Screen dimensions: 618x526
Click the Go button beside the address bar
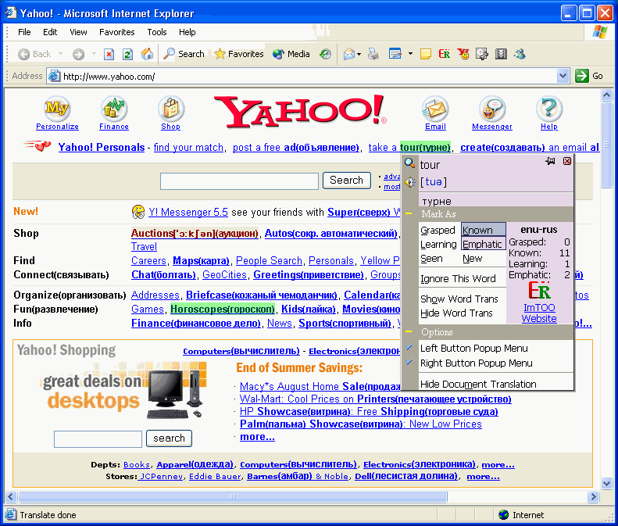589,76
